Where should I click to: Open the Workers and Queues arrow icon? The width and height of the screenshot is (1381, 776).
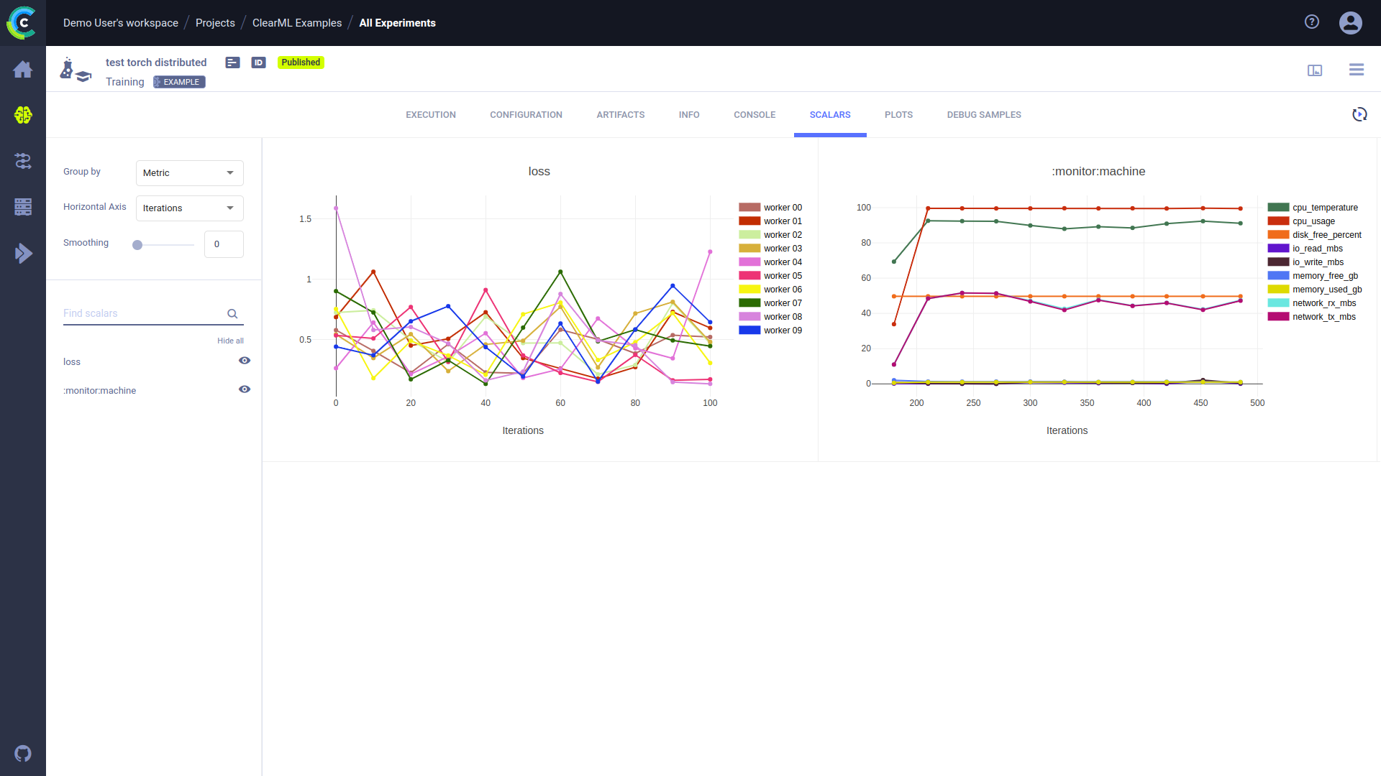23,253
